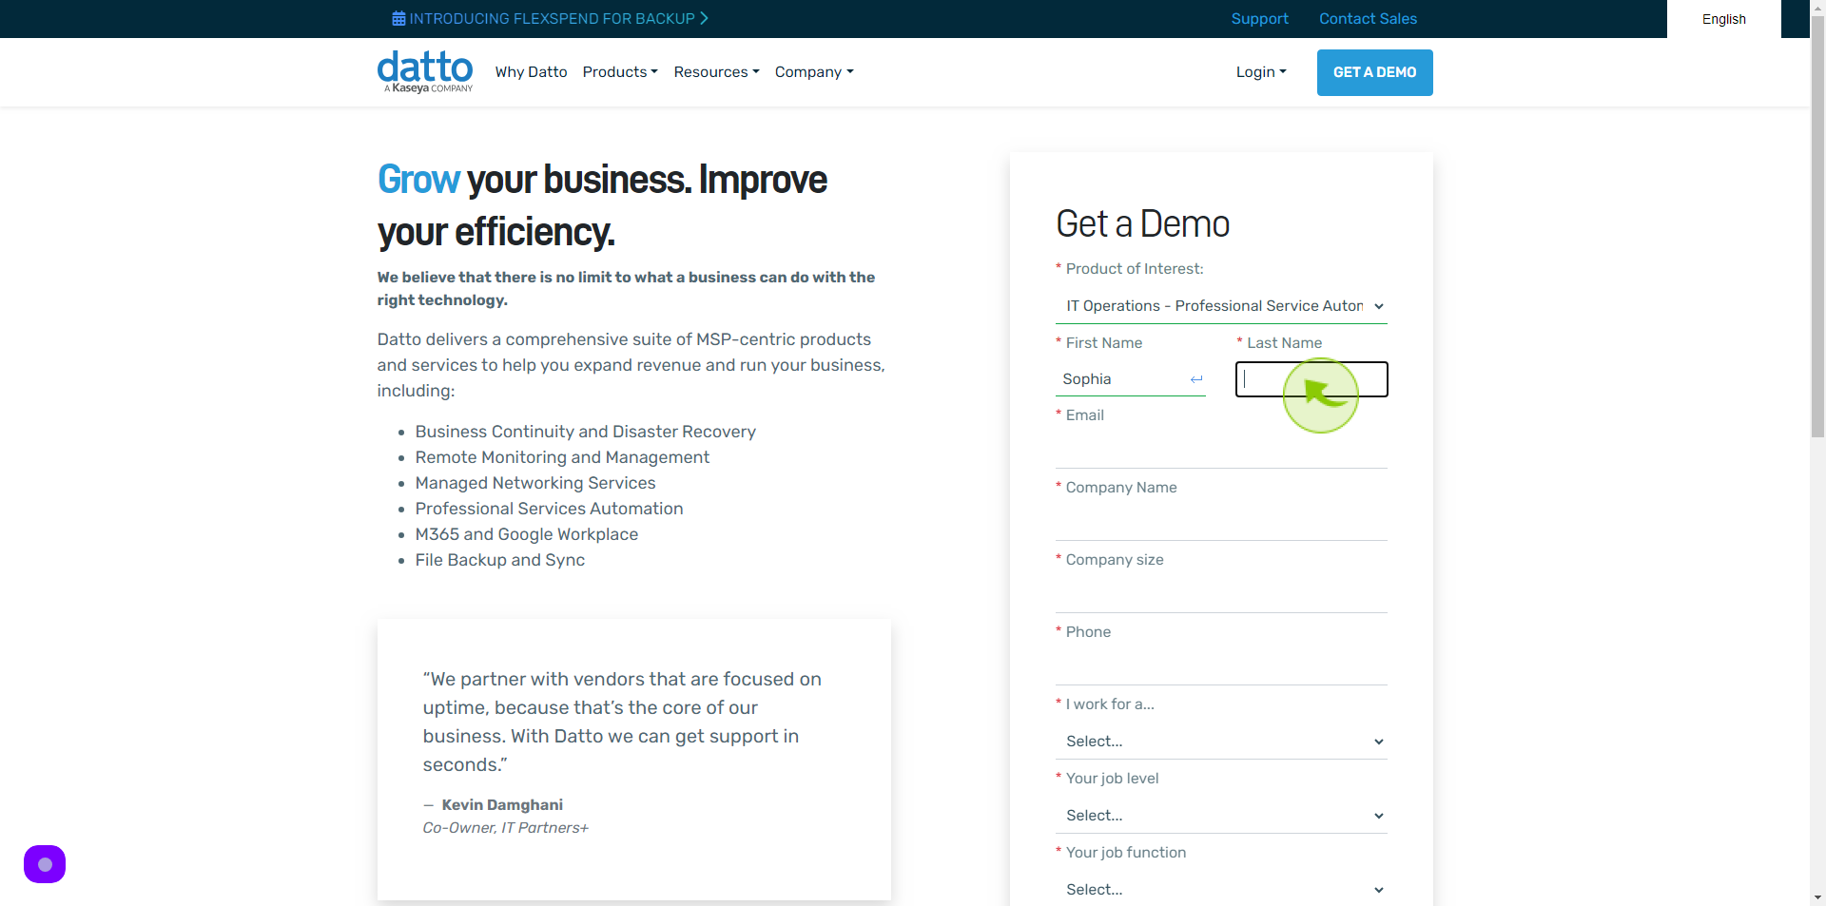Expand the Company menu
This screenshot has width=1826, height=906.
click(x=814, y=72)
